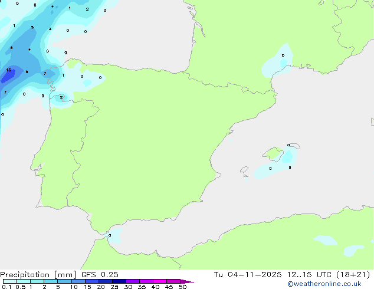Select the 30–35 mm purple swatch

tap(133, 281)
